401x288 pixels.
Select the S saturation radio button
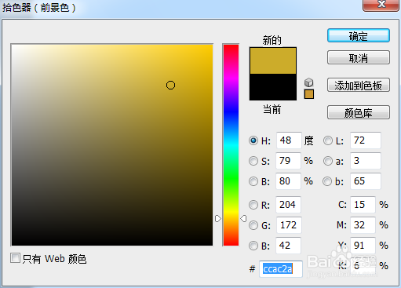pyautogui.click(x=253, y=161)
